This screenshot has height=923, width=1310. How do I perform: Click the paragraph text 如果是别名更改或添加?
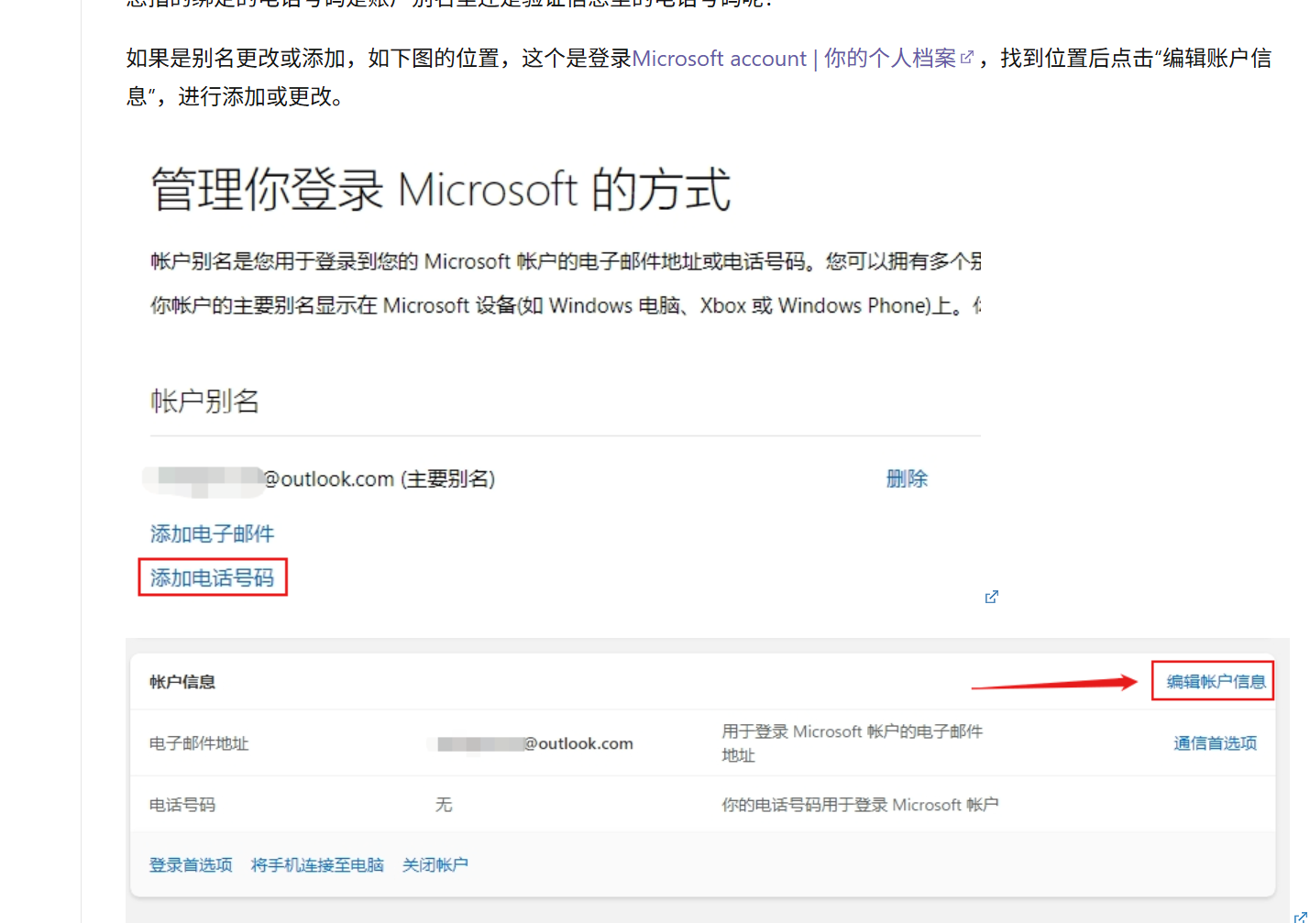pos(699,77)
